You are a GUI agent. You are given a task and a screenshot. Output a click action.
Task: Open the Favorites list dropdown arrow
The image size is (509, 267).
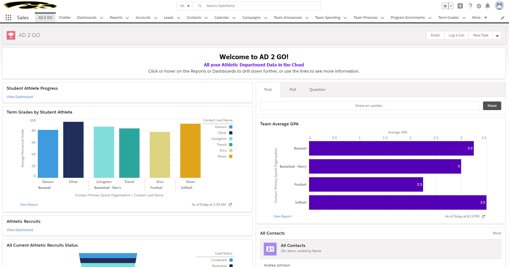point(451,6)
